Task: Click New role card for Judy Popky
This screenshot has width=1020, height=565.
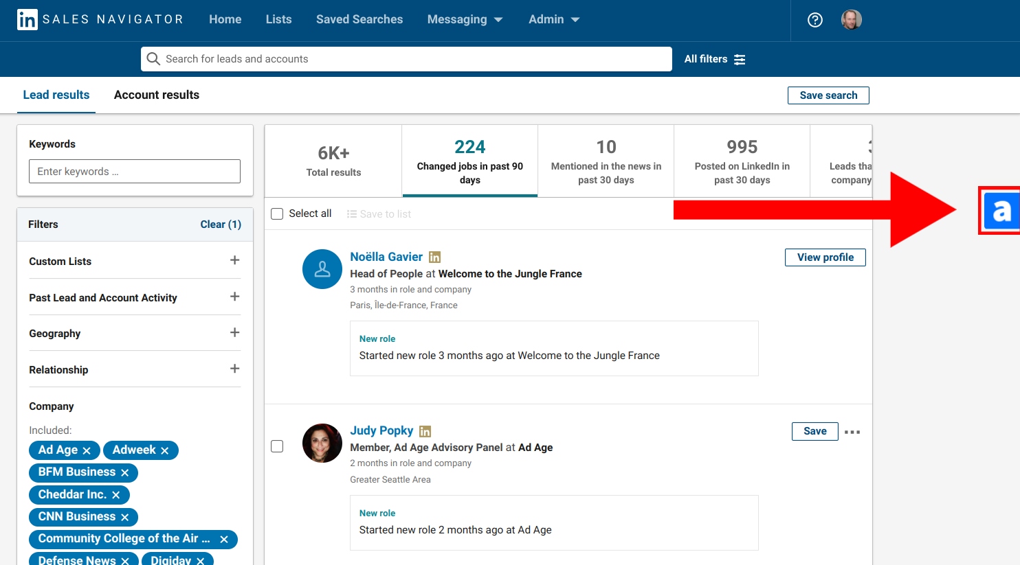Action: click(554, 522)
